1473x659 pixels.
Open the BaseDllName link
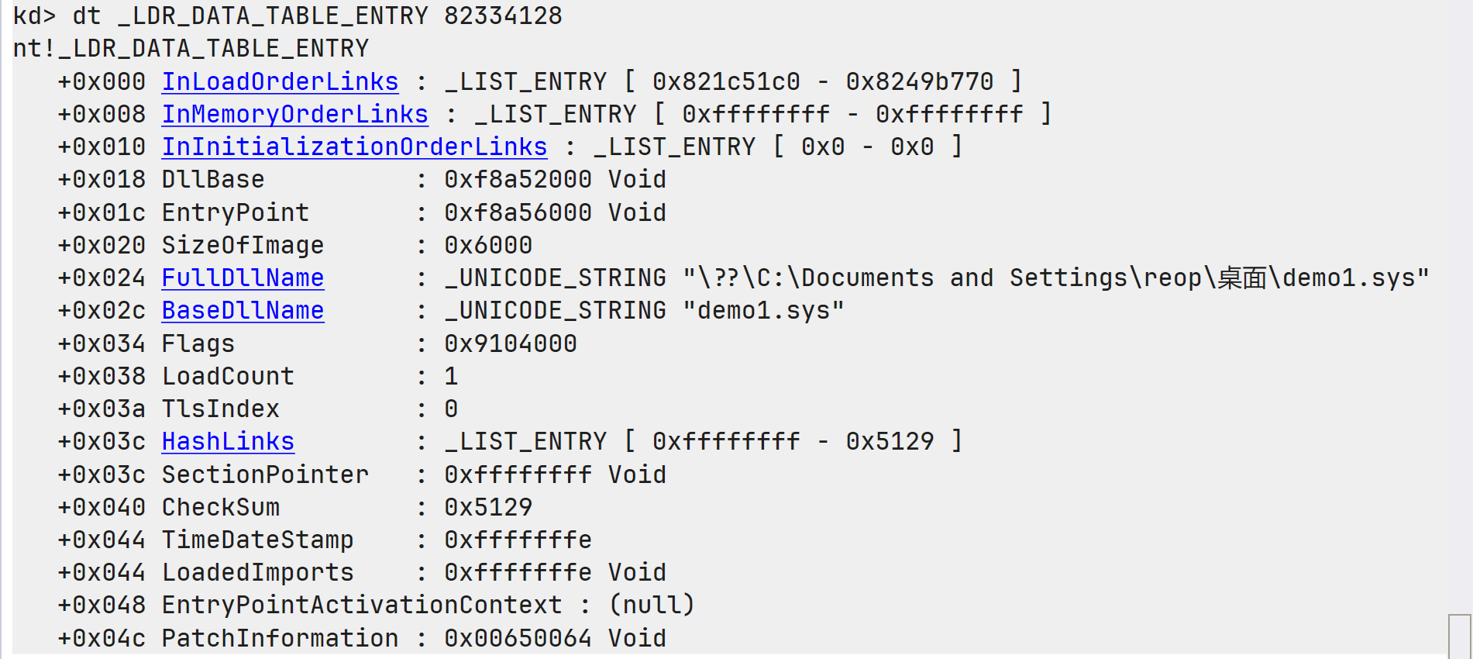(x=243, y=310)
